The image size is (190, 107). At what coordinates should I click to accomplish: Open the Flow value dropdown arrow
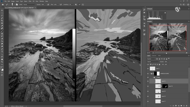(x=58, y=4)
